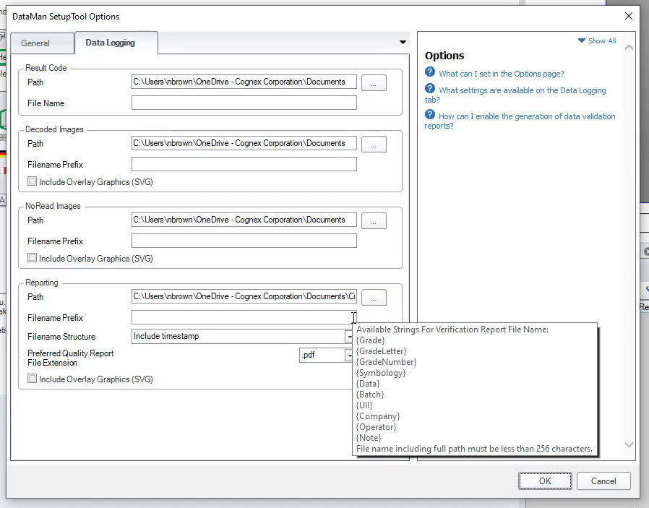Click the help icon beside Data Logging question
Viewport: 649px width, 508px height.
click(430, 89)
